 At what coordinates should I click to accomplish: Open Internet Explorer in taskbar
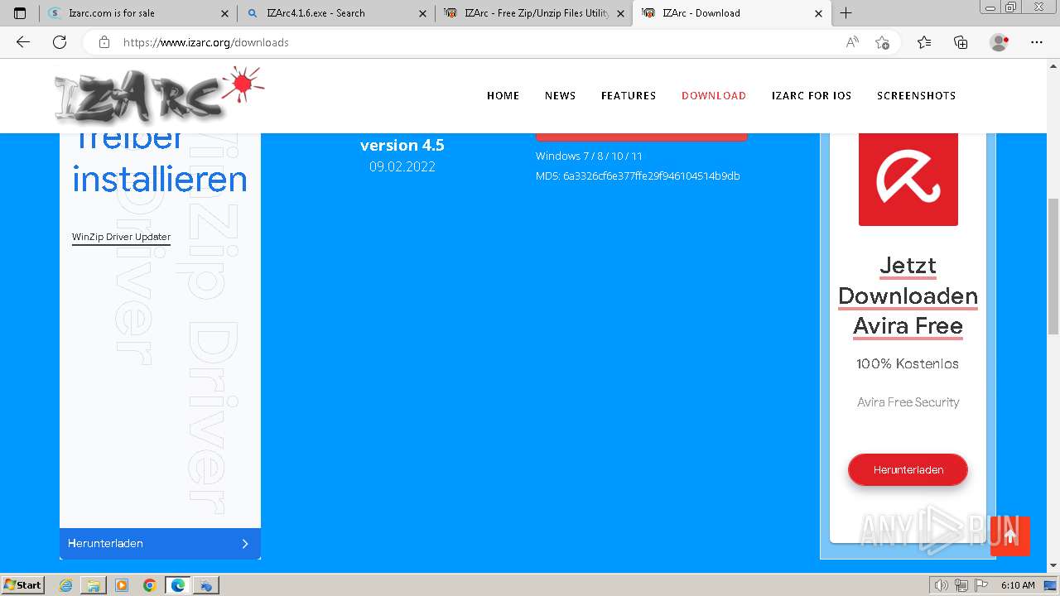[x=66, y=585]
